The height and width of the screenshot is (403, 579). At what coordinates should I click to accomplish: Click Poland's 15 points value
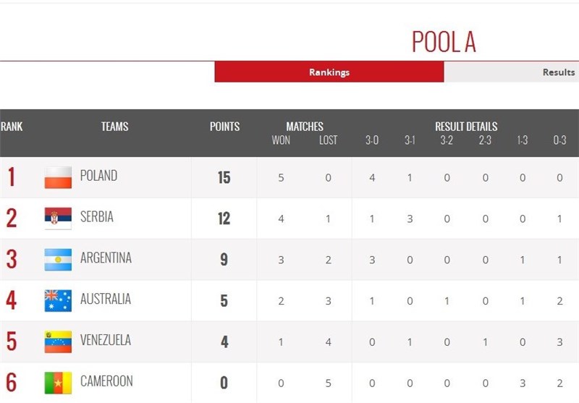coord(224,177)
